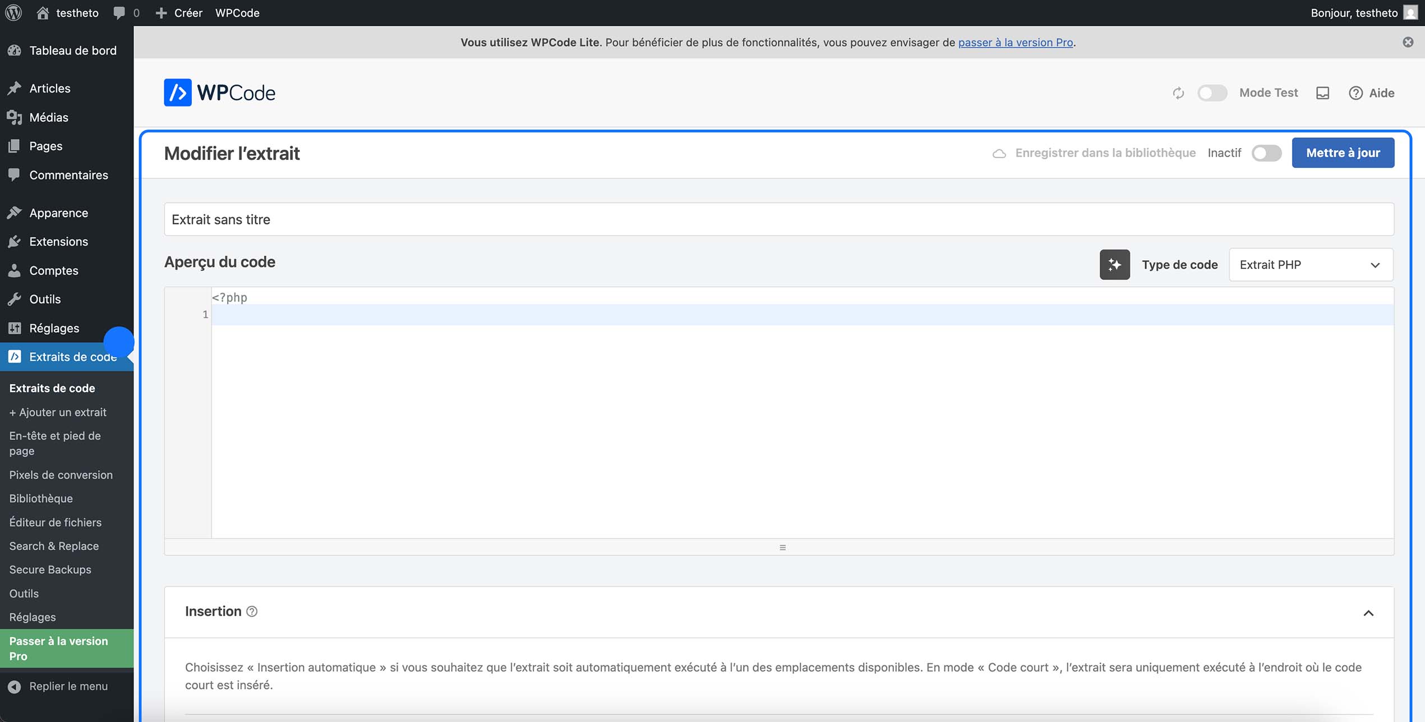Image resolution: width=1425 pixels, height=722 pixels.
Task: Open the Extensions menu item
Action: pyautogui.click(x=58, y=241)
